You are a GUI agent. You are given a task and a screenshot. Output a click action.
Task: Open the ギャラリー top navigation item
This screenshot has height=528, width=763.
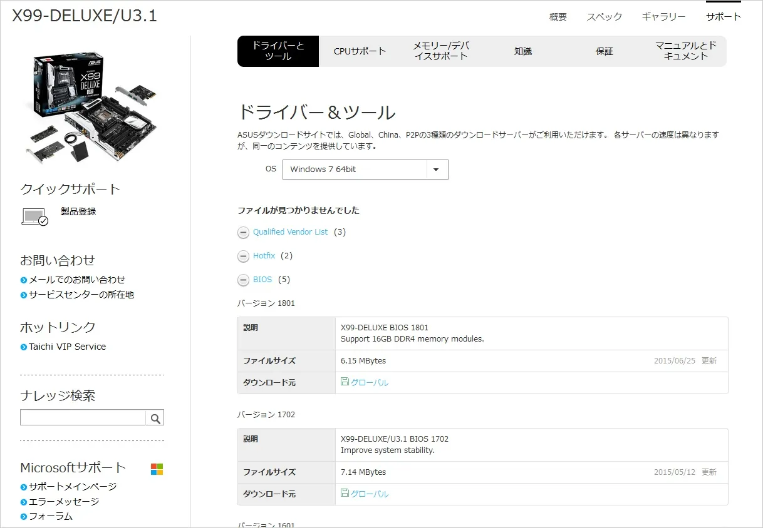(x=663, y=17)
